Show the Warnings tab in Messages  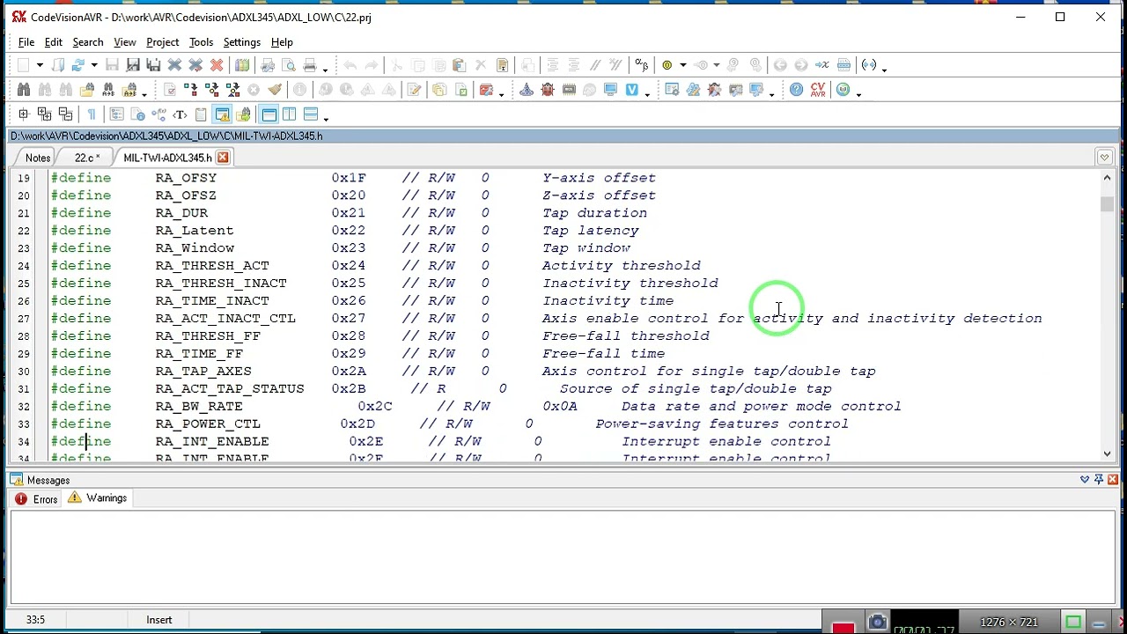[98, 498]
